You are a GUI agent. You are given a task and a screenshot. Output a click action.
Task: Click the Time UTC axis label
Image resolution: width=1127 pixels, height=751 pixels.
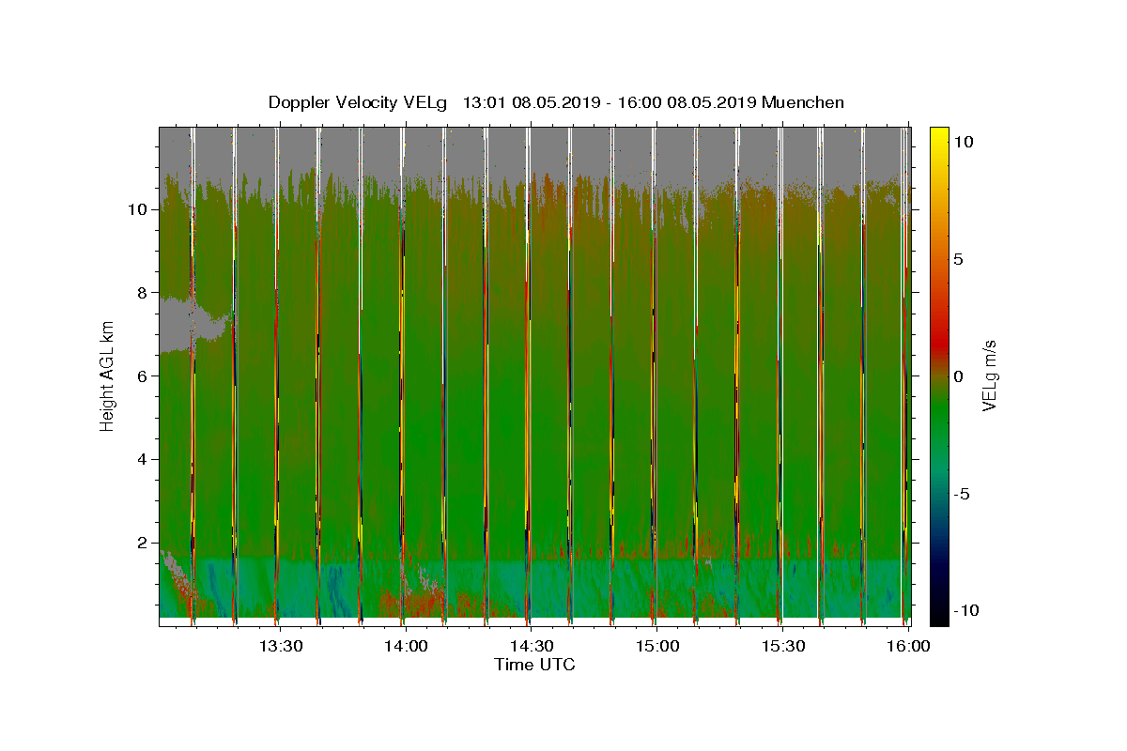point(534,665)
